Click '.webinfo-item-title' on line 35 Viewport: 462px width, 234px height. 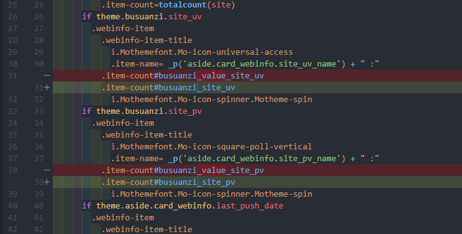(x=147, y=134)
